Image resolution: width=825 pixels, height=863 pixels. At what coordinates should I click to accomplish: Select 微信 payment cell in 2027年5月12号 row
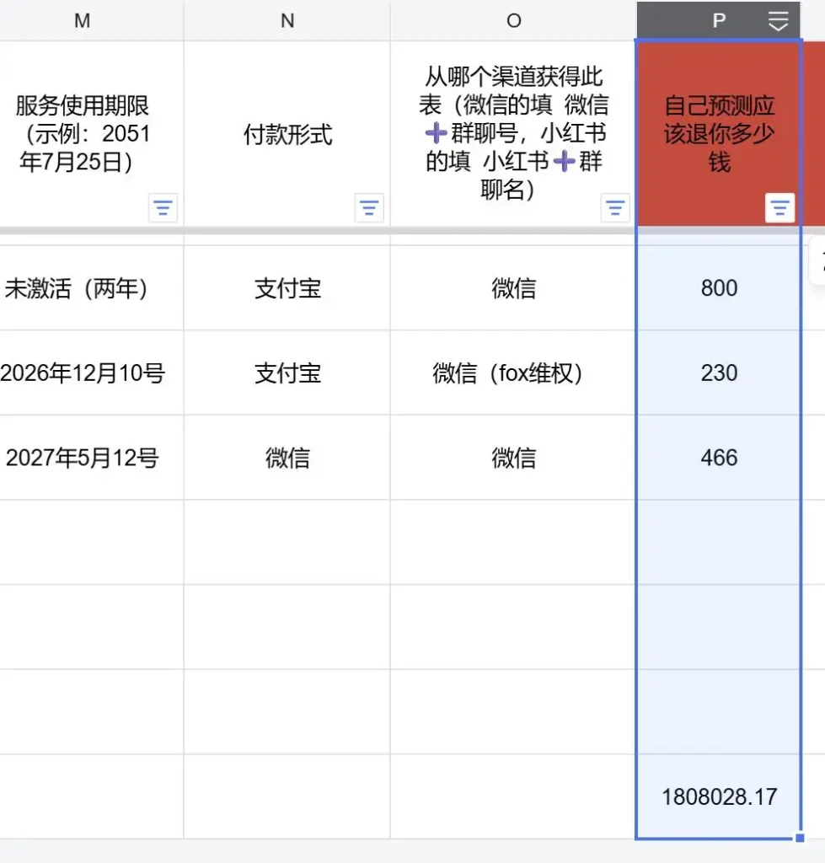click(287, 458)
